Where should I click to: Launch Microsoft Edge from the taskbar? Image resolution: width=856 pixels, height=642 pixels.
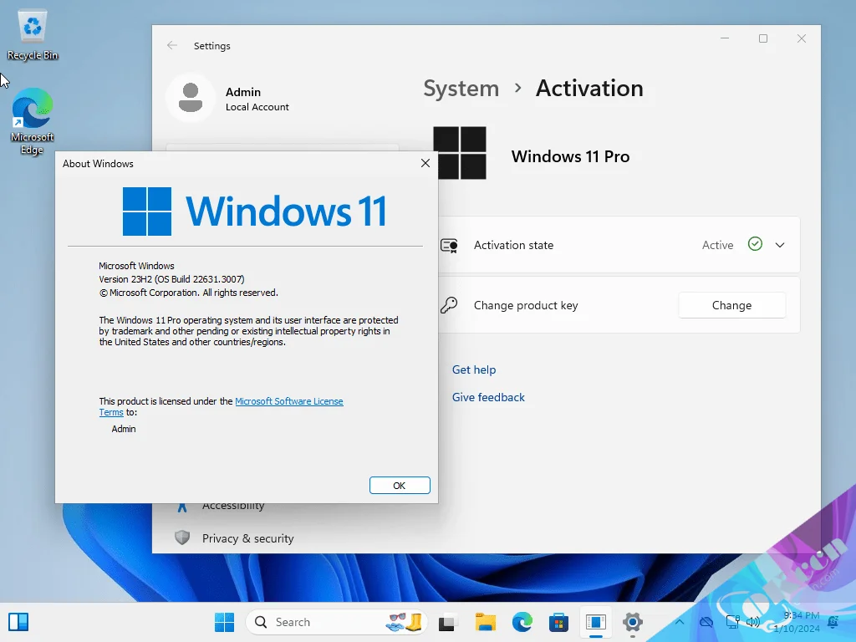pos(522,622)
